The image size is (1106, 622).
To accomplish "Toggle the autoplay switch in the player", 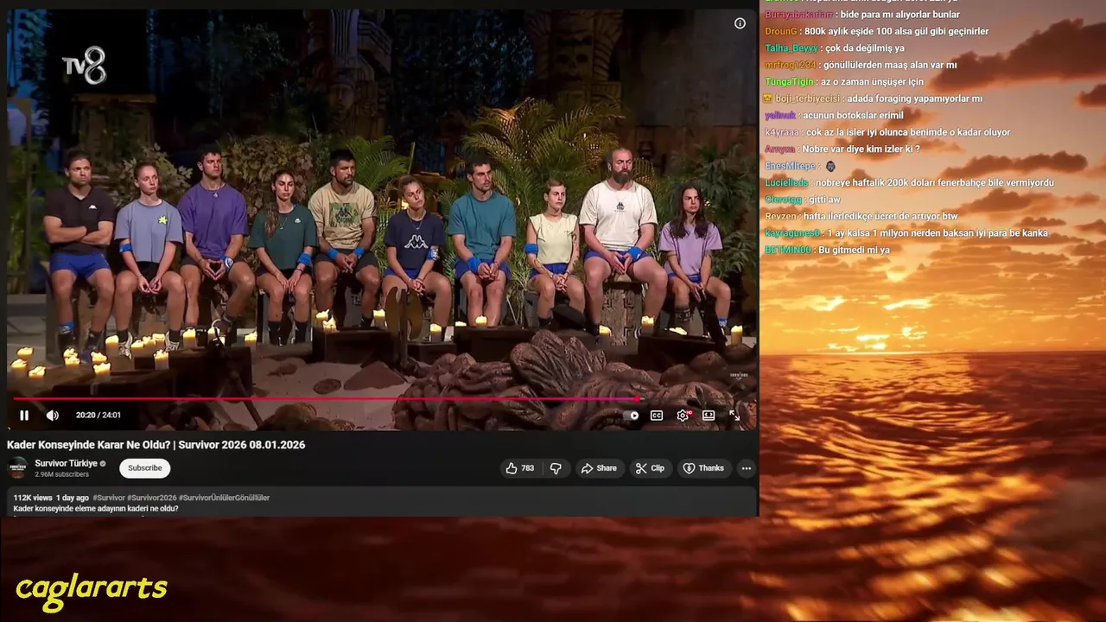I will [x=632, y=416].
